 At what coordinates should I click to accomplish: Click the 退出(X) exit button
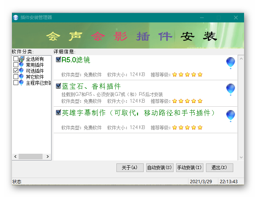219,168
